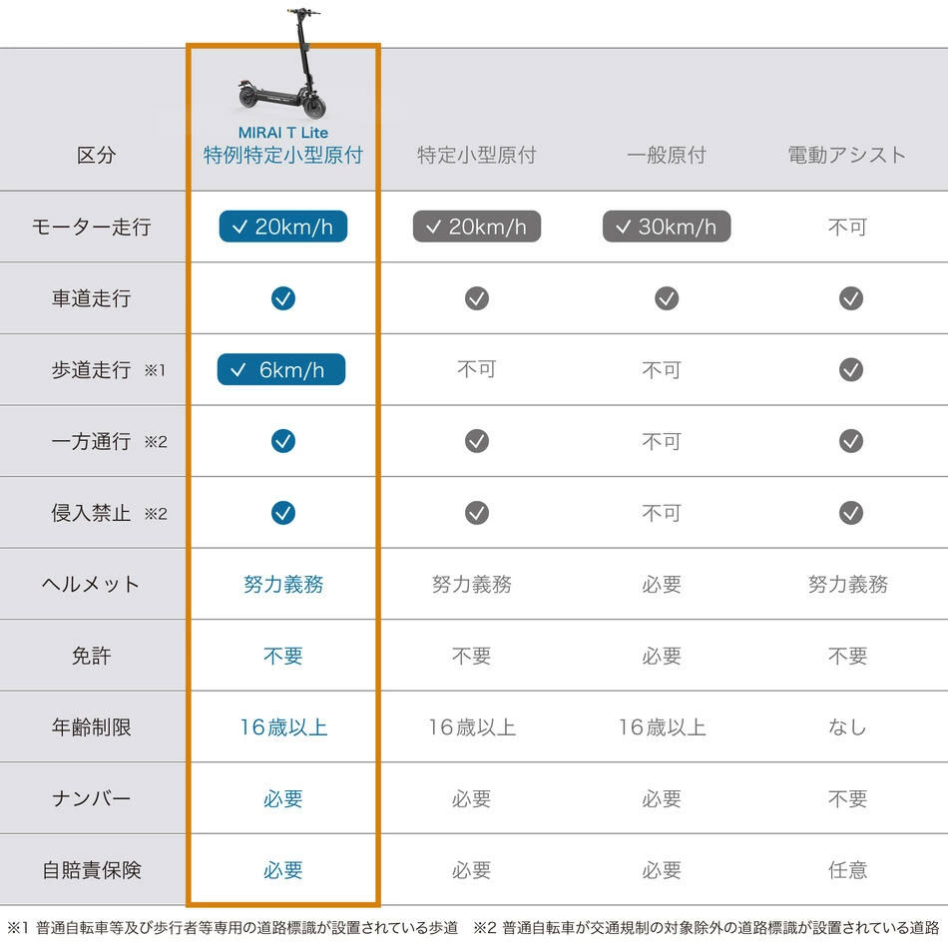Click the モーター走行 row label
Viewport: 948px width, 947px height.
tap(91, 227)
